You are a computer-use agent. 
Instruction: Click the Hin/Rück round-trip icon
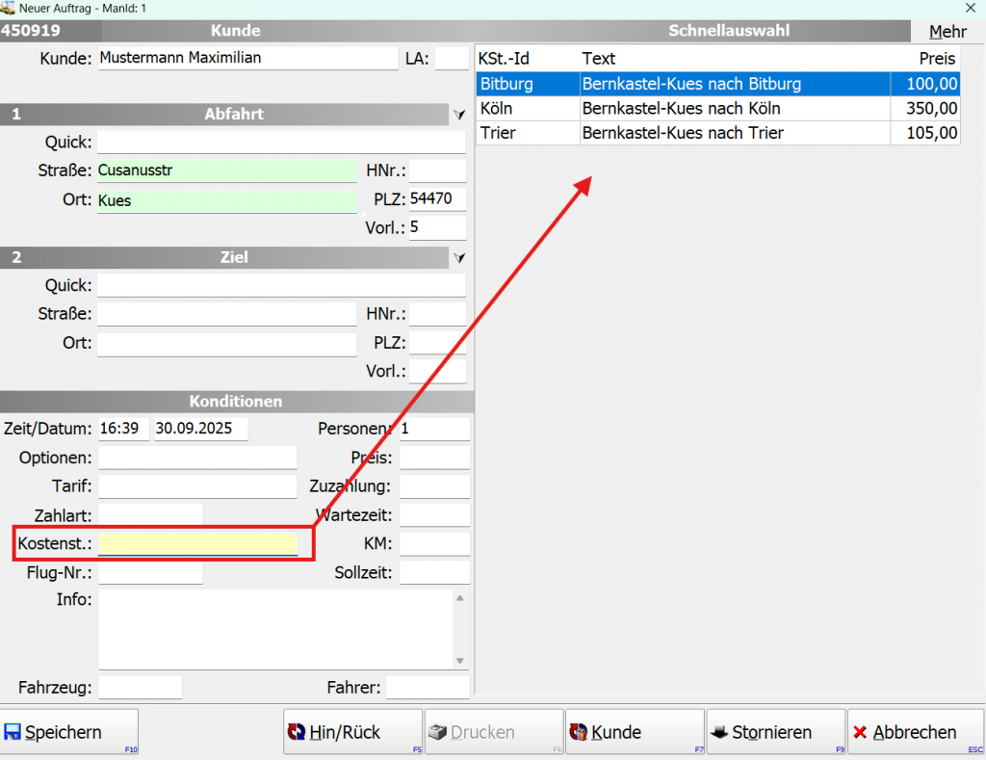297,733
